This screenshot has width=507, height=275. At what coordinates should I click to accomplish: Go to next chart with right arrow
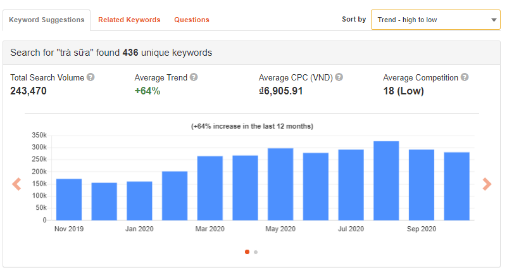487,184
